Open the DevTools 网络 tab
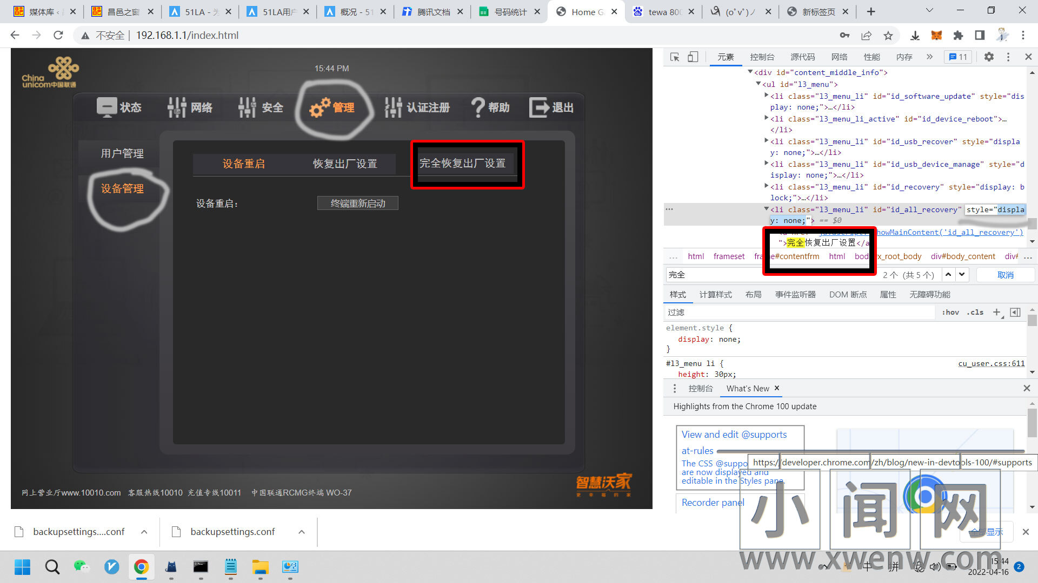The image size is (1038, 583). coord(839,57)
